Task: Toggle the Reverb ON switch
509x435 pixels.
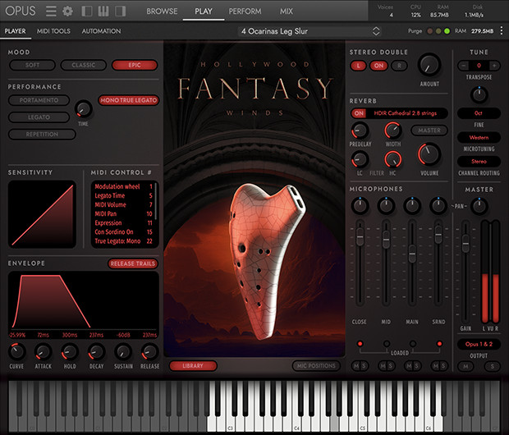Action: tap(359, 113)
